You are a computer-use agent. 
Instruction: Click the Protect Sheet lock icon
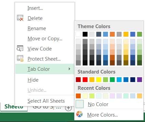point(20,58)
